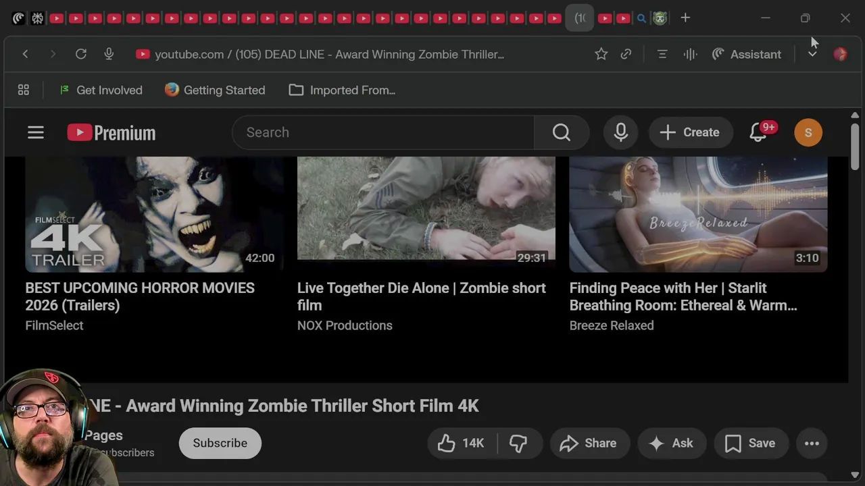Subscribe to the channel
The image size is (865, 486).
coord(220,443)
